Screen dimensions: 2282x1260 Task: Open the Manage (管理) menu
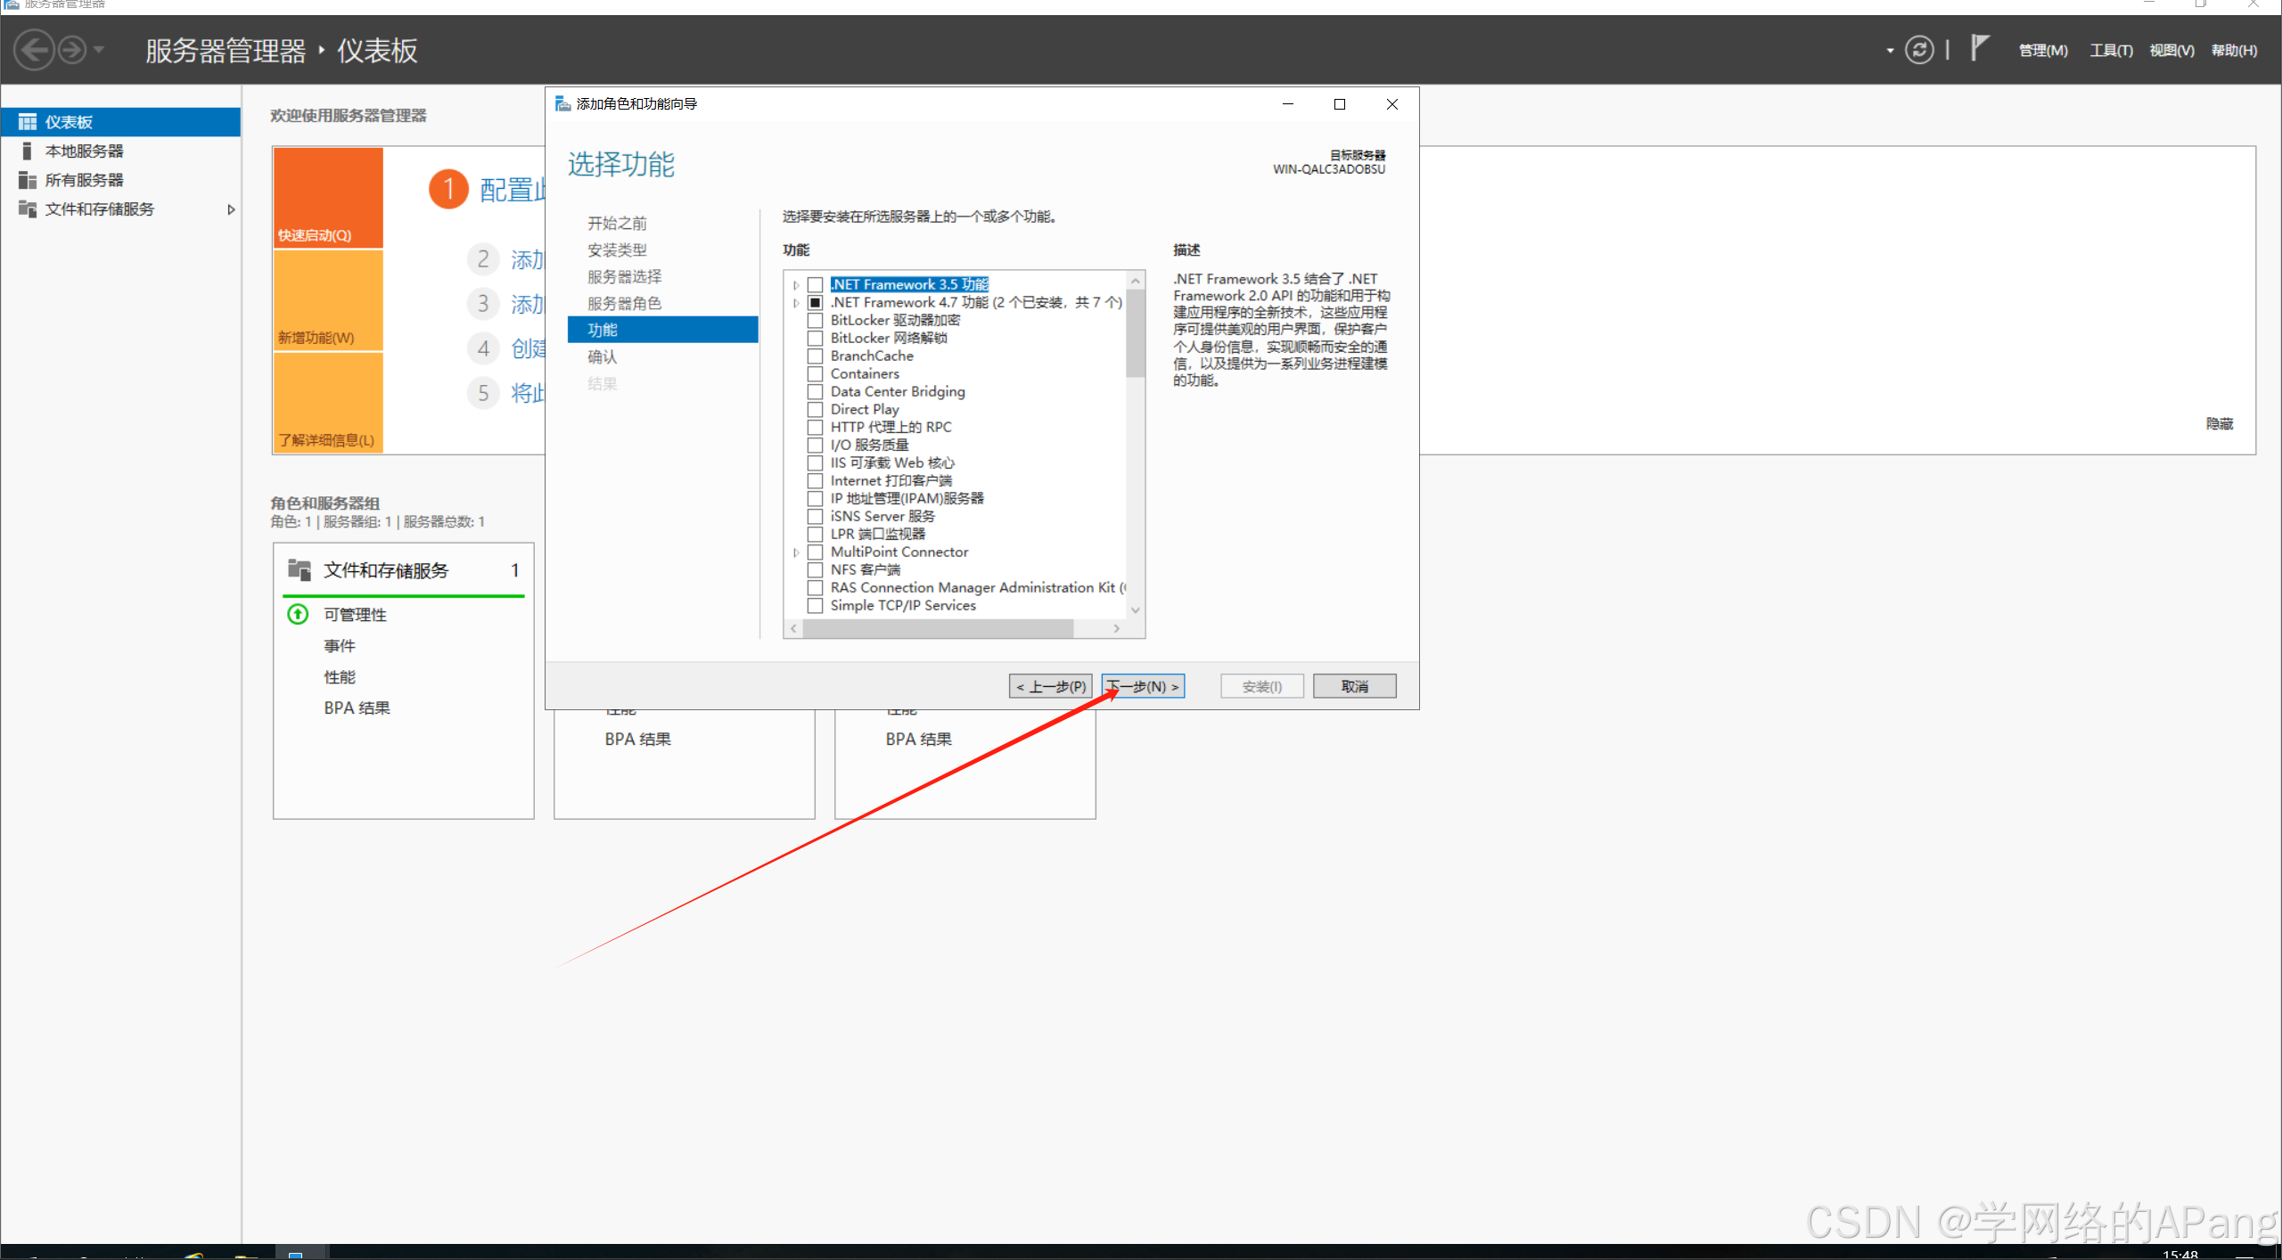(2042, 51)
